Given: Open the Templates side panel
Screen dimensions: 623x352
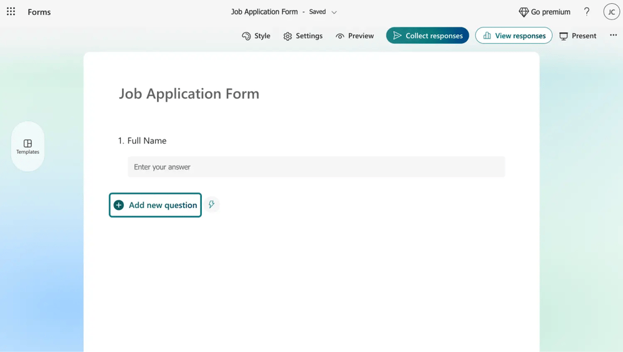Looking at the screenshot, I should (27, 146).
